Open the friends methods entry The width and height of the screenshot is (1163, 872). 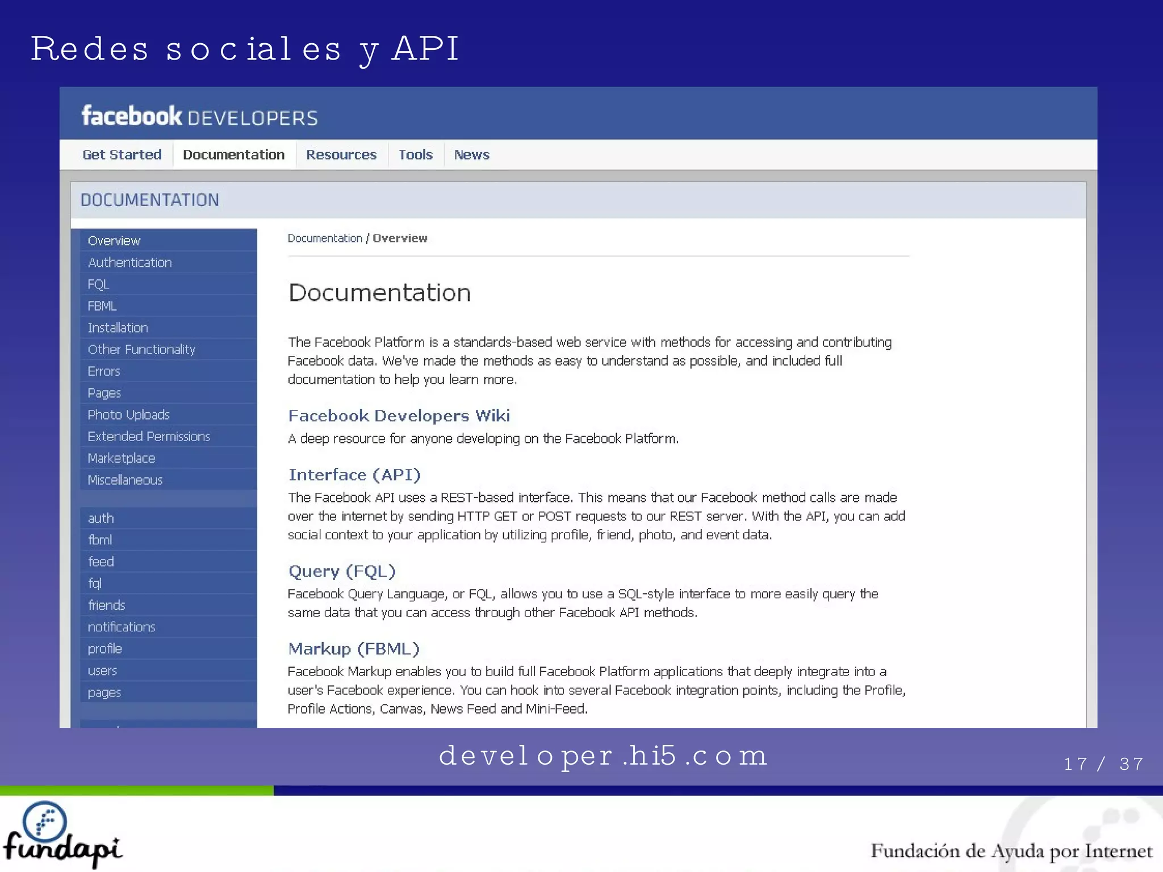pos(169,605)
